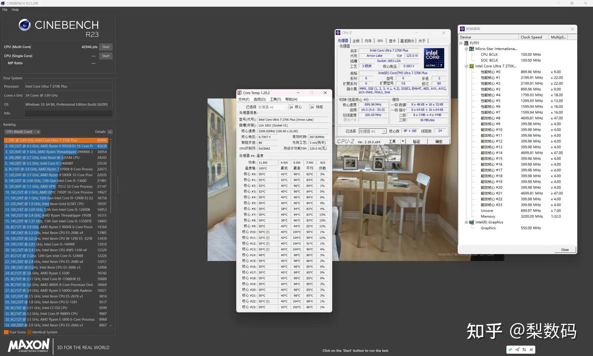This screenshot has height=356, width=593.
Task: Switch to the SPD tab in CPU-Z
Action: point(380,41)
